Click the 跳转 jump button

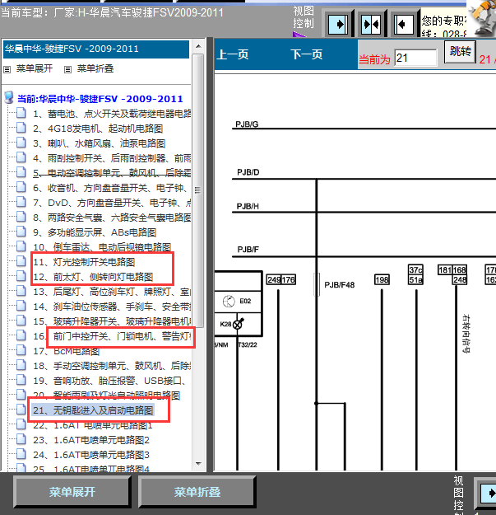[461, 52]
